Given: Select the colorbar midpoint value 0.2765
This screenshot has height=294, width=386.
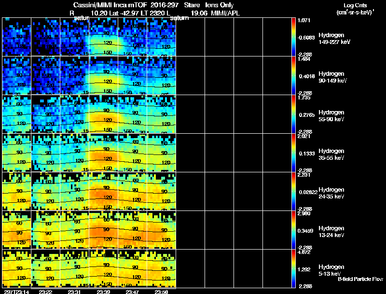Looking at the screenshot, I should [x=307, y=115].
